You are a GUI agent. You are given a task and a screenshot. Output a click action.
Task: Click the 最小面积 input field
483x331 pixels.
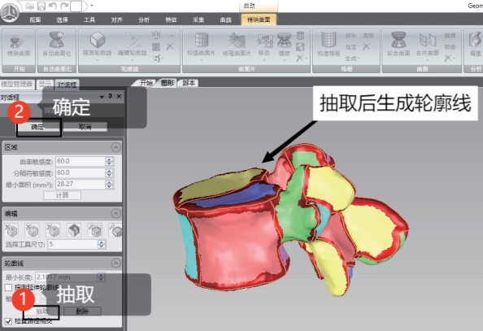tap(80, 185)
